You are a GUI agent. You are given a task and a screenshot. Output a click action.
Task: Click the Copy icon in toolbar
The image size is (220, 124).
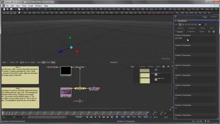point(19,9)
